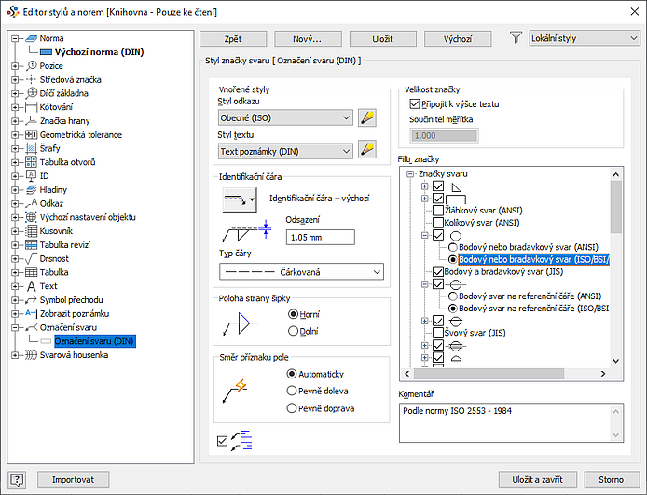
Task: Toggle Připojit k výšce textu checkbox
Action: click(x=415, y=104)
